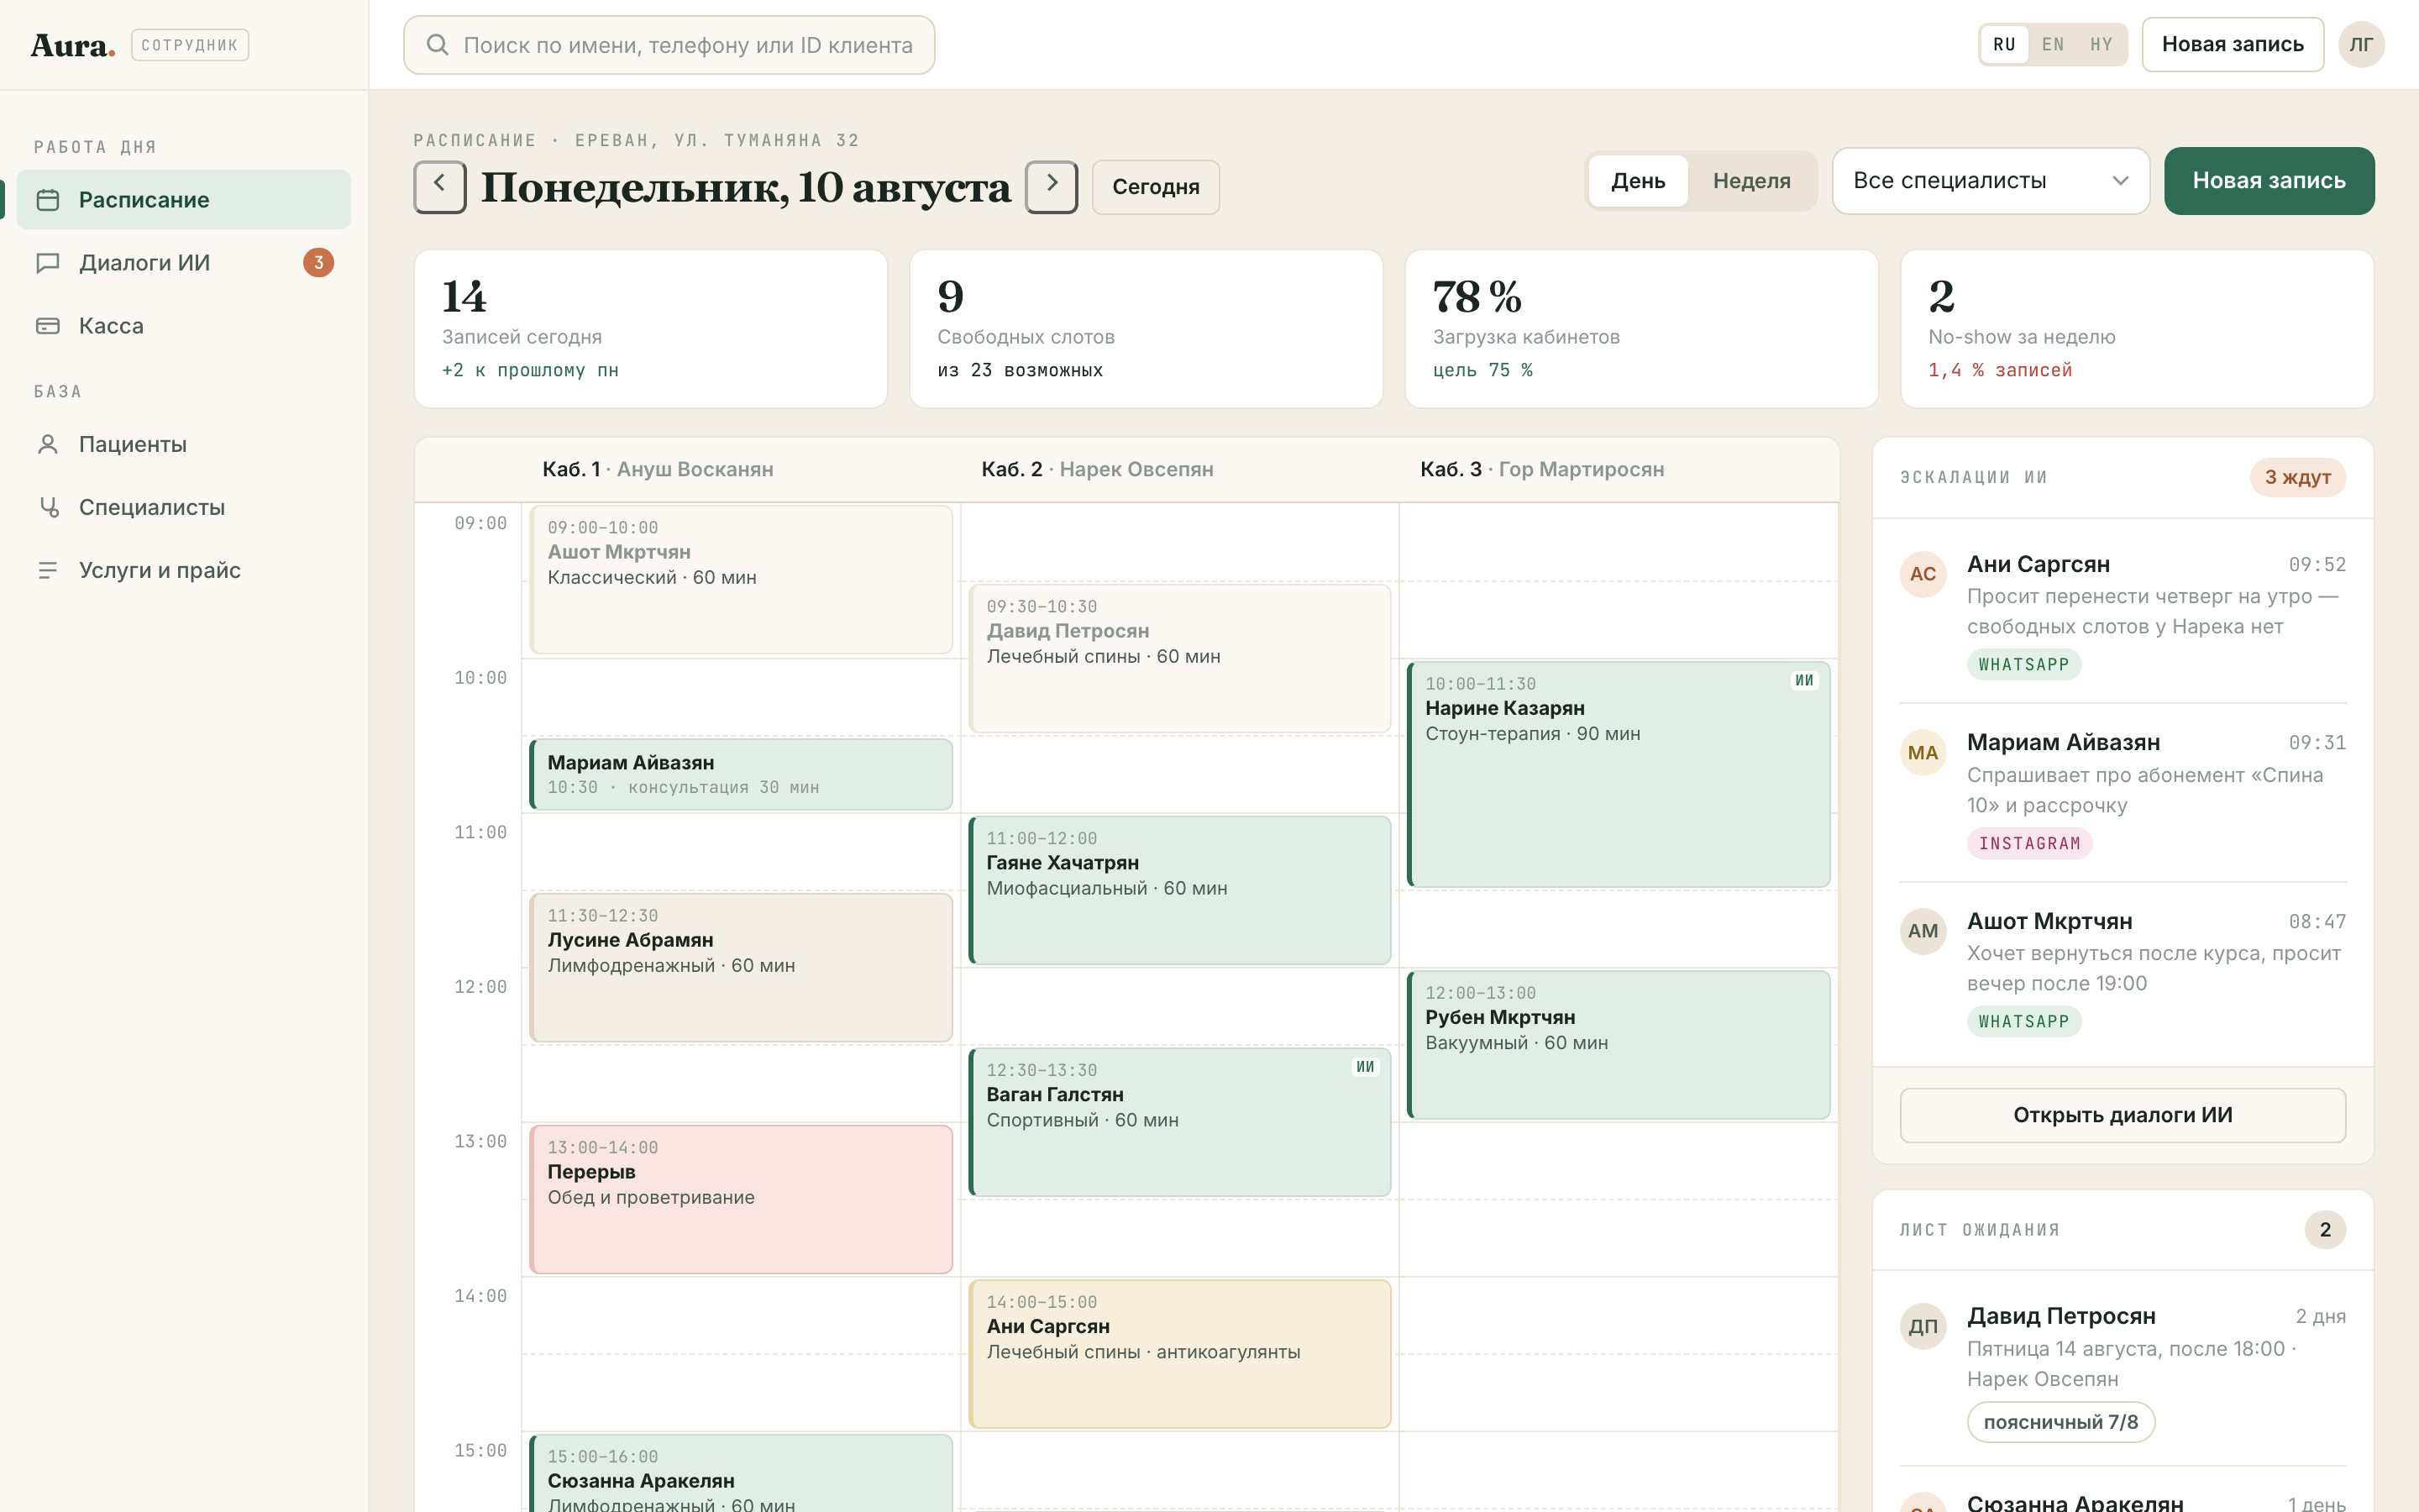Click the ИИ badge on Ваган Галстян appointment
The image size is (2419, 1512).
[x=1366, y=1067]
